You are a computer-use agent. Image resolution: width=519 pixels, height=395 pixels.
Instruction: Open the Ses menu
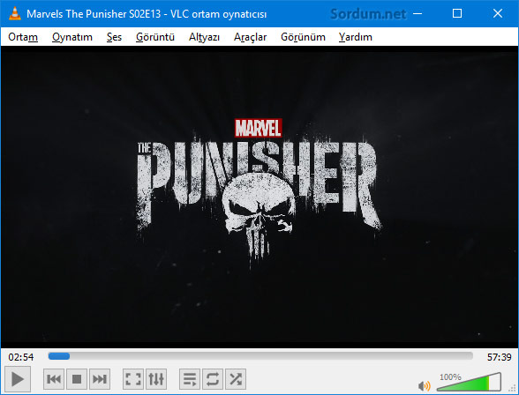(x=114, y=37)
